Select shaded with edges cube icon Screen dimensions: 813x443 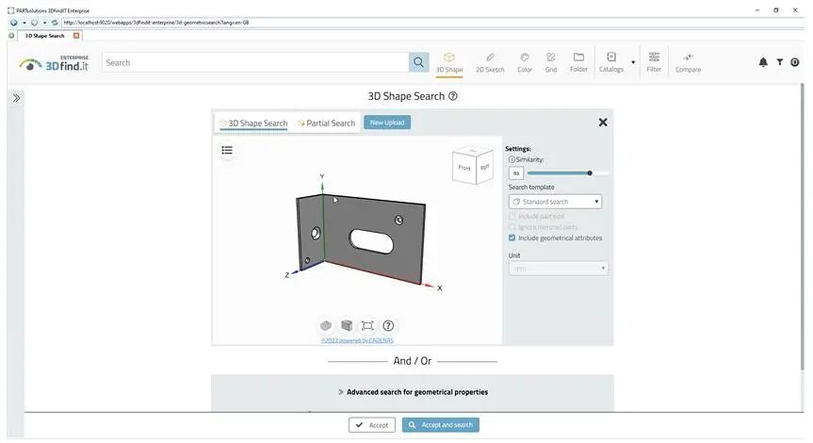(347, 326)
